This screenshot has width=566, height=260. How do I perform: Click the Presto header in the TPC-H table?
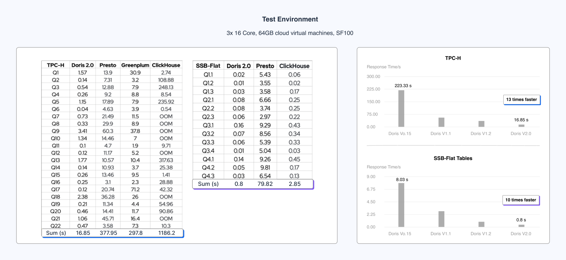[x=108, y=65]
